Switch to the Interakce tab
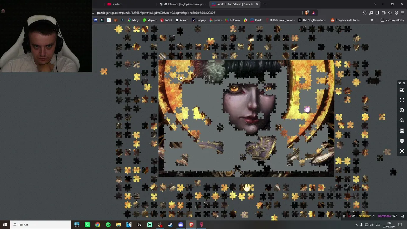407x229 pixels. pos(183,4)
